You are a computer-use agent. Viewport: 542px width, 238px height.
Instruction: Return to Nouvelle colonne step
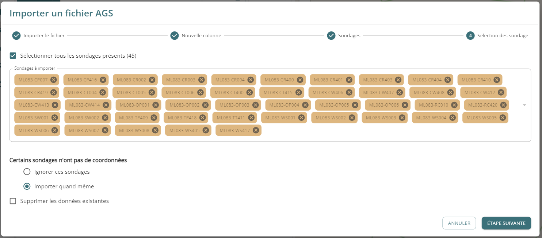(175, 36)
